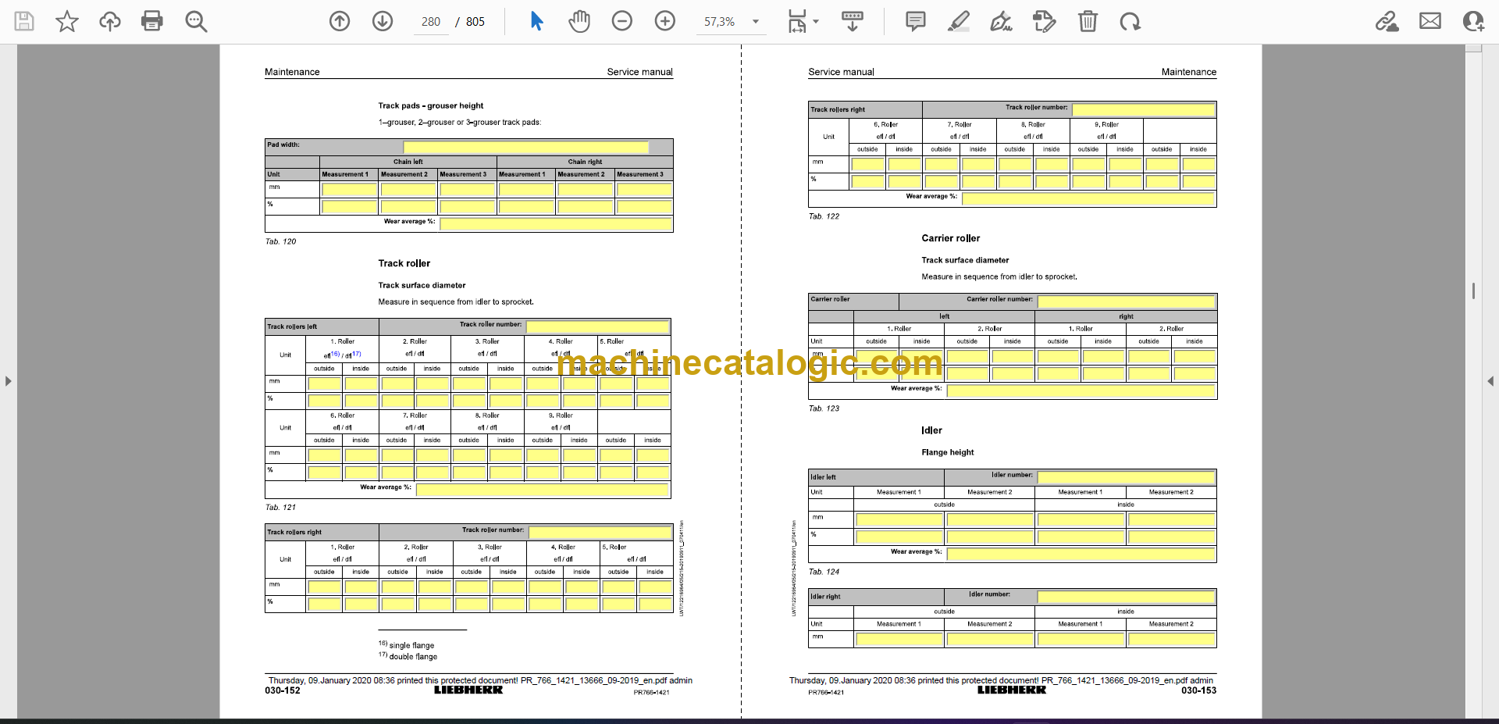Send the file by email envelope icon
This screenshot has width=1499, height=724.
point(1430,21)
